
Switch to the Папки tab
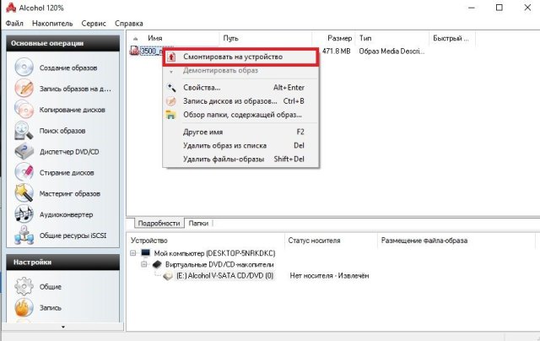pyautogui.click(x=198, y=224)
